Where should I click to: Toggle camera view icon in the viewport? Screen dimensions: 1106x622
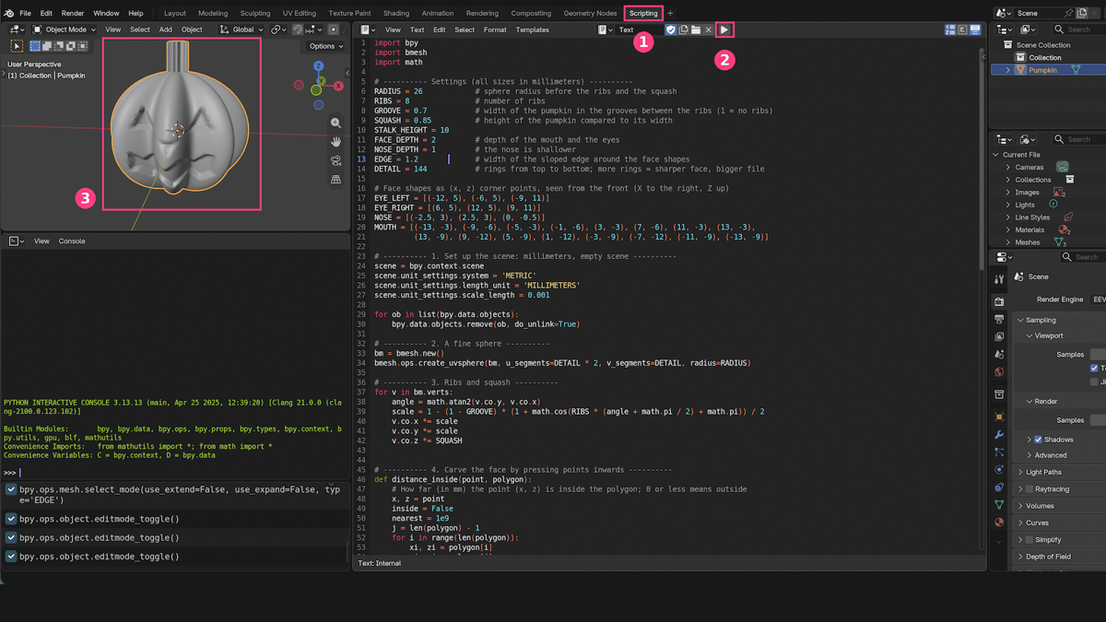[335, 160]
